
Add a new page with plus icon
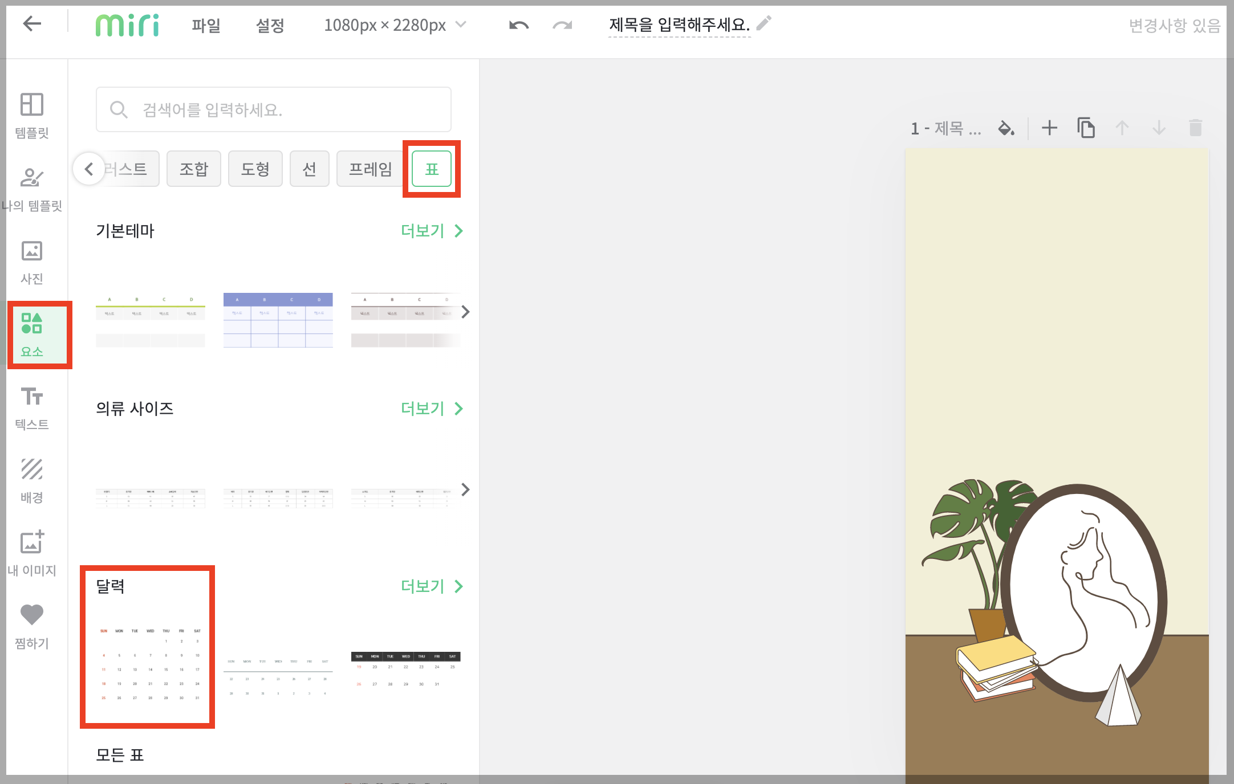coord(1049,128)
